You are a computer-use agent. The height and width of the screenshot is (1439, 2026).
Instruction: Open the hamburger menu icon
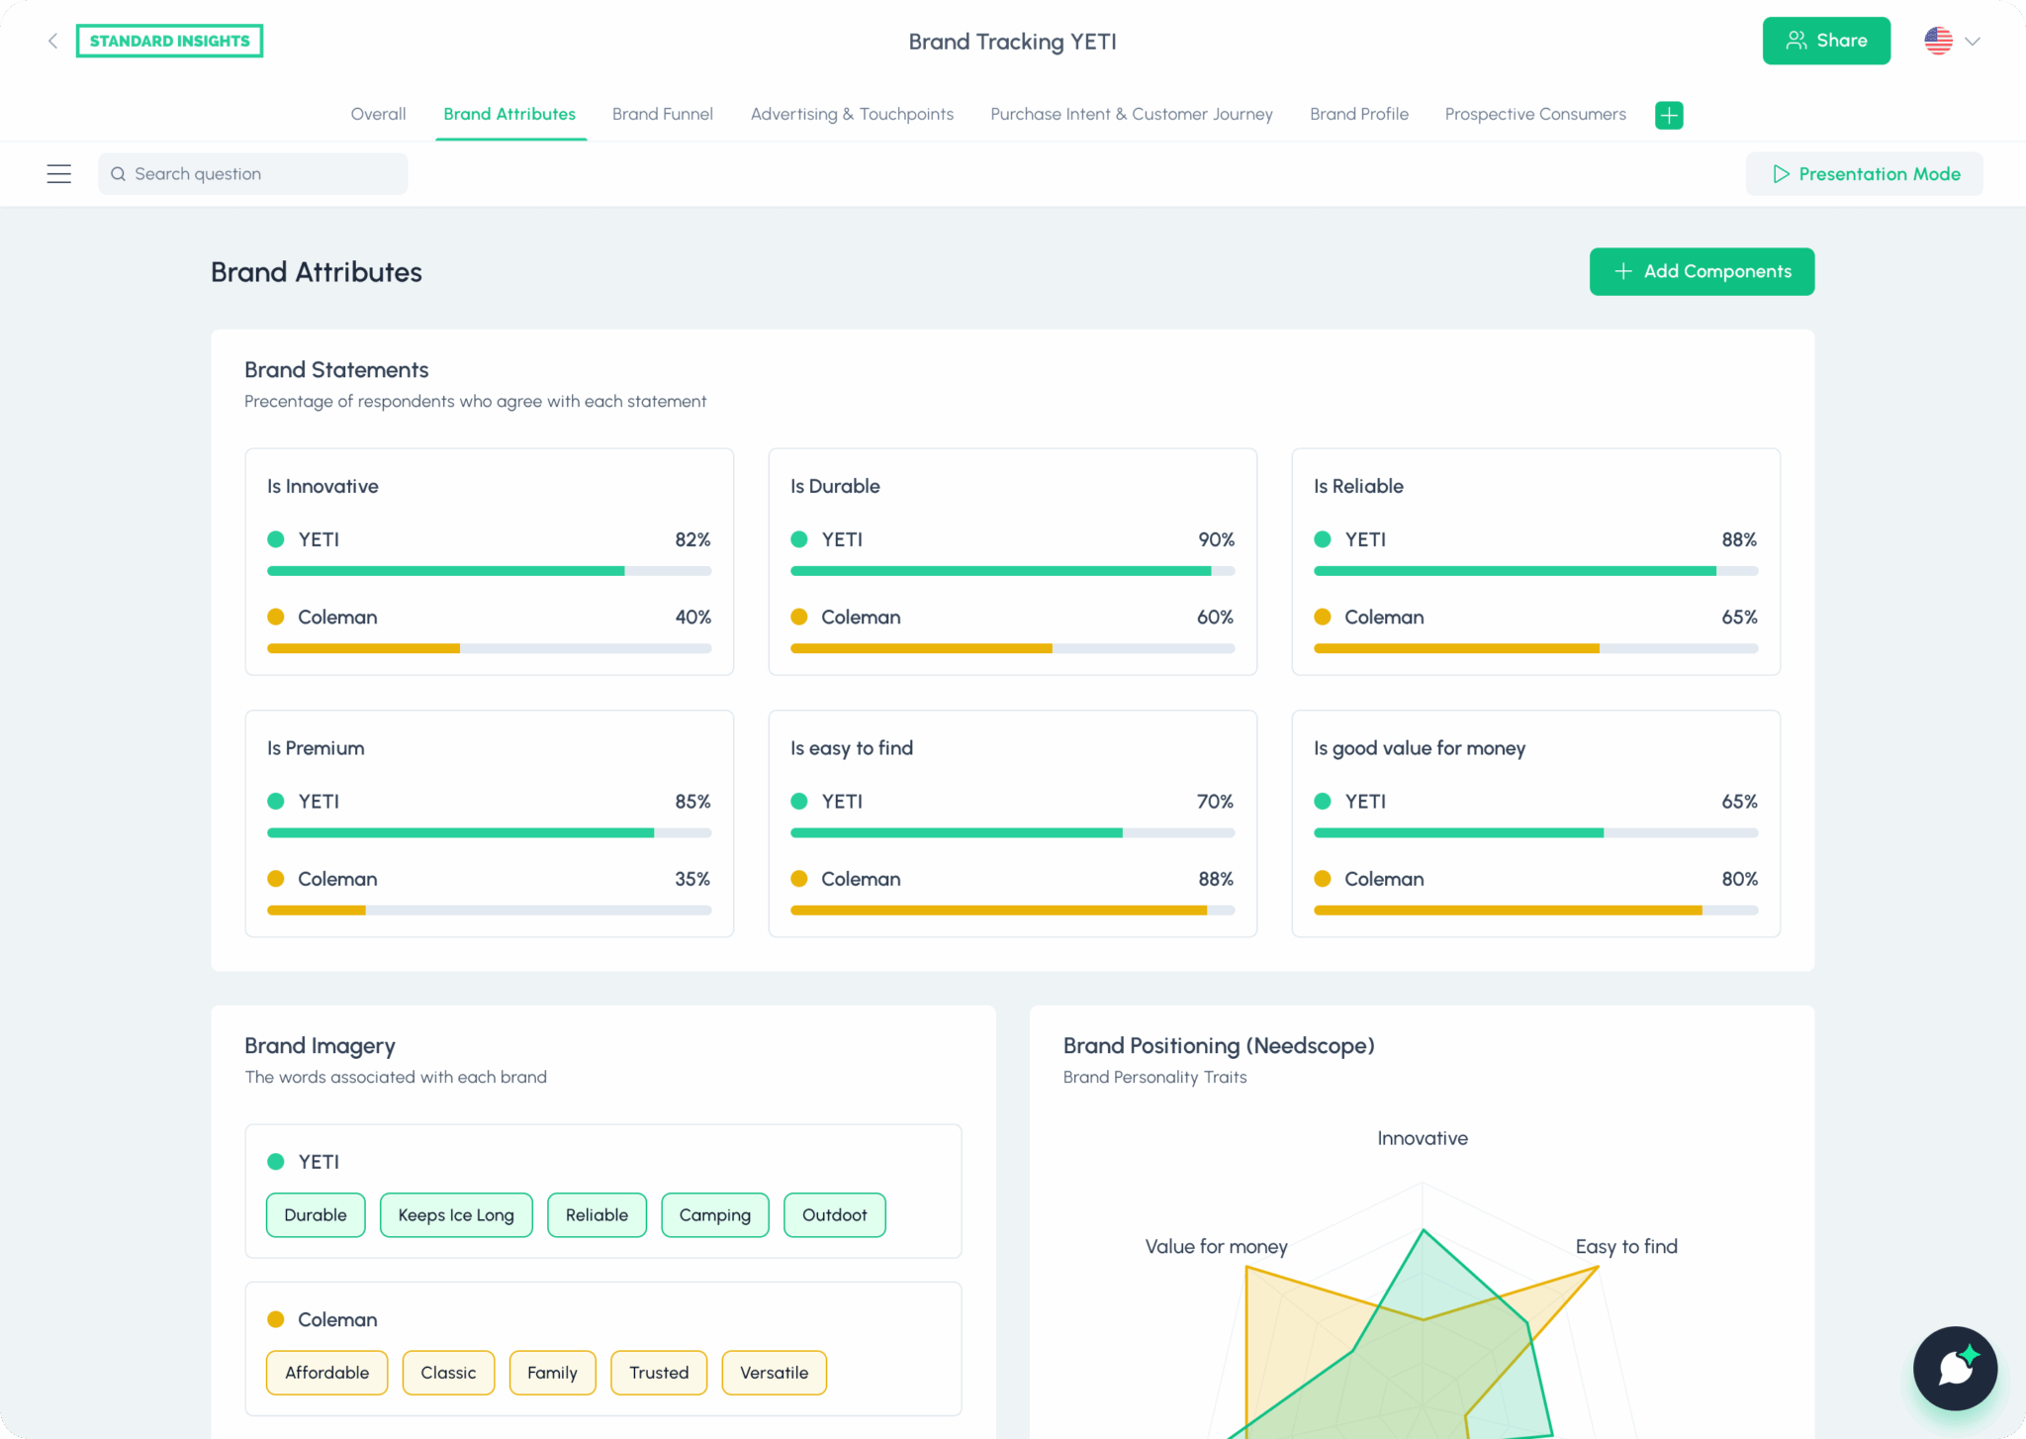click(x=59, y=174)
